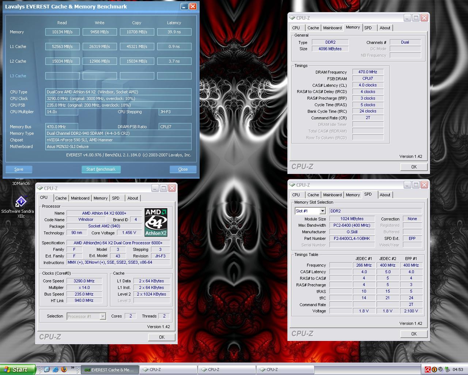Click the JEDEC #1 frequency 266 MHz cell

tap(364, 265)
